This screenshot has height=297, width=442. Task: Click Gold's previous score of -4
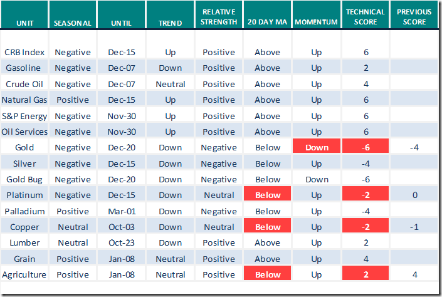click(414, 148)
